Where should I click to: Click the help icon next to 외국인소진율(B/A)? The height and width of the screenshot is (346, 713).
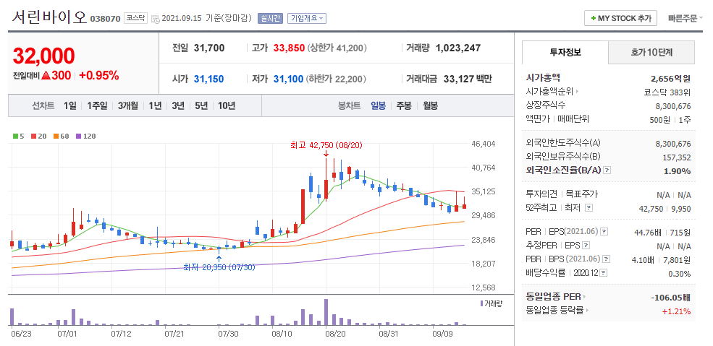[x=607, y=170]
